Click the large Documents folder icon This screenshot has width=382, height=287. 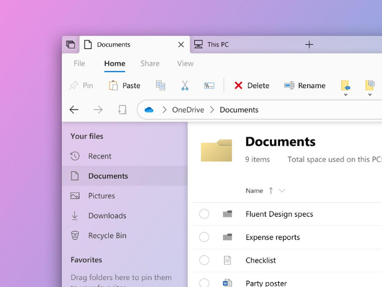(x=216, y=150)
